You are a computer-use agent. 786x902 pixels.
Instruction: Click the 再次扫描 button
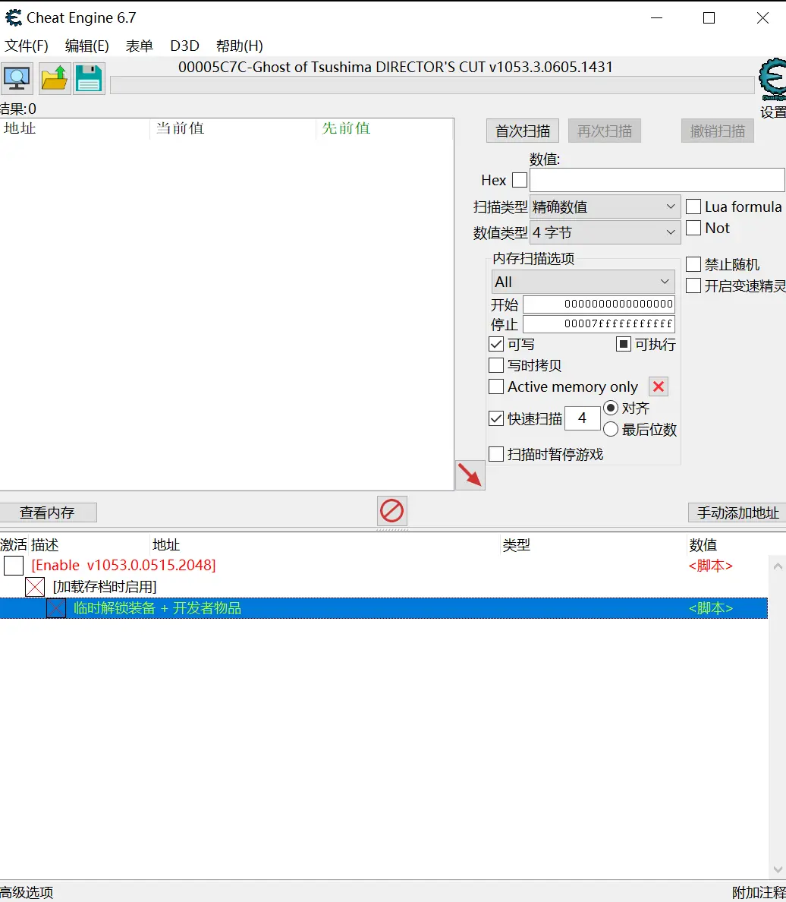(605, 131)
